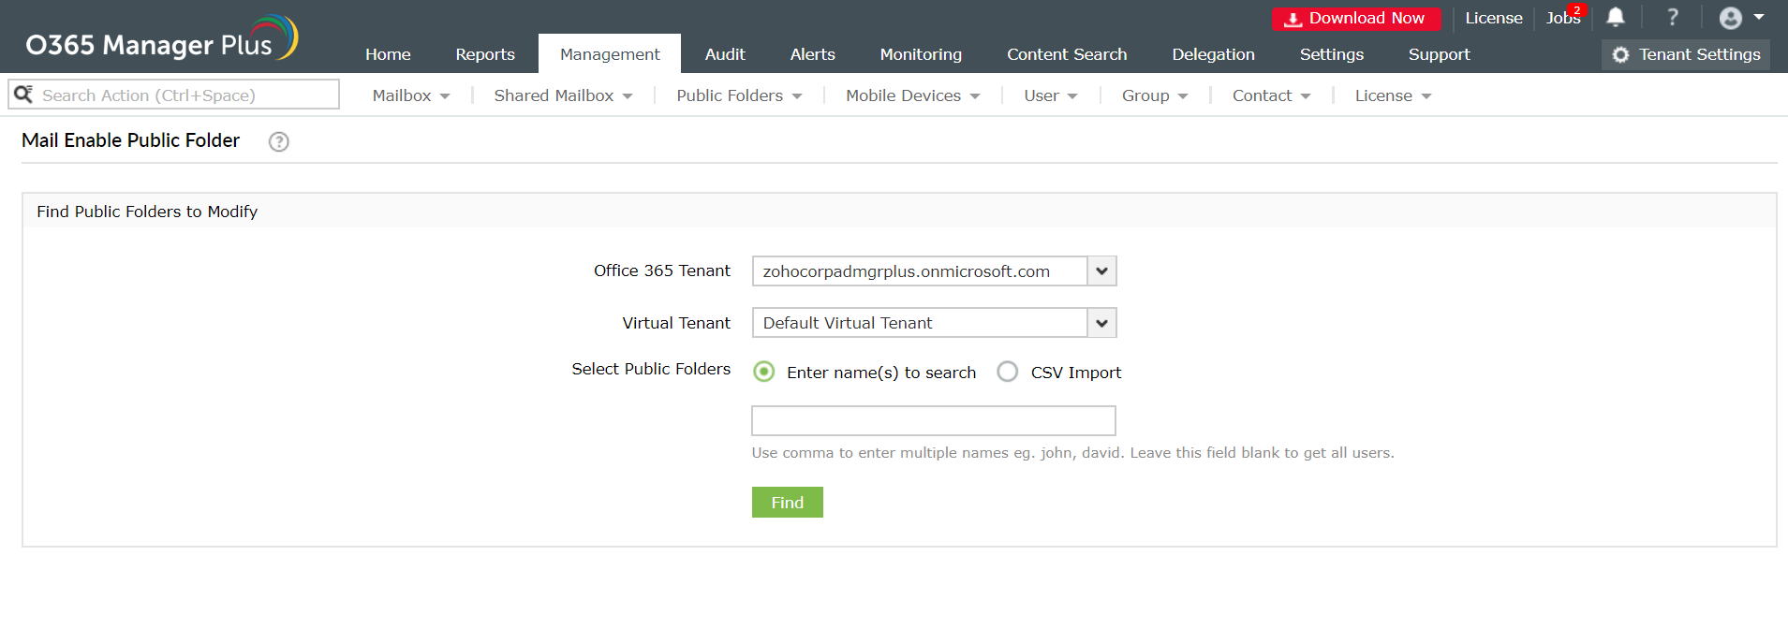Select the Management tab
The width and height of the screenshot is (1788, 629).
[x=610, y=54]
